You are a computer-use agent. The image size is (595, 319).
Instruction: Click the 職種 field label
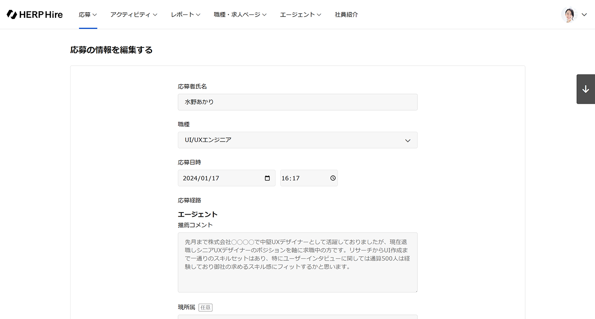184,124
